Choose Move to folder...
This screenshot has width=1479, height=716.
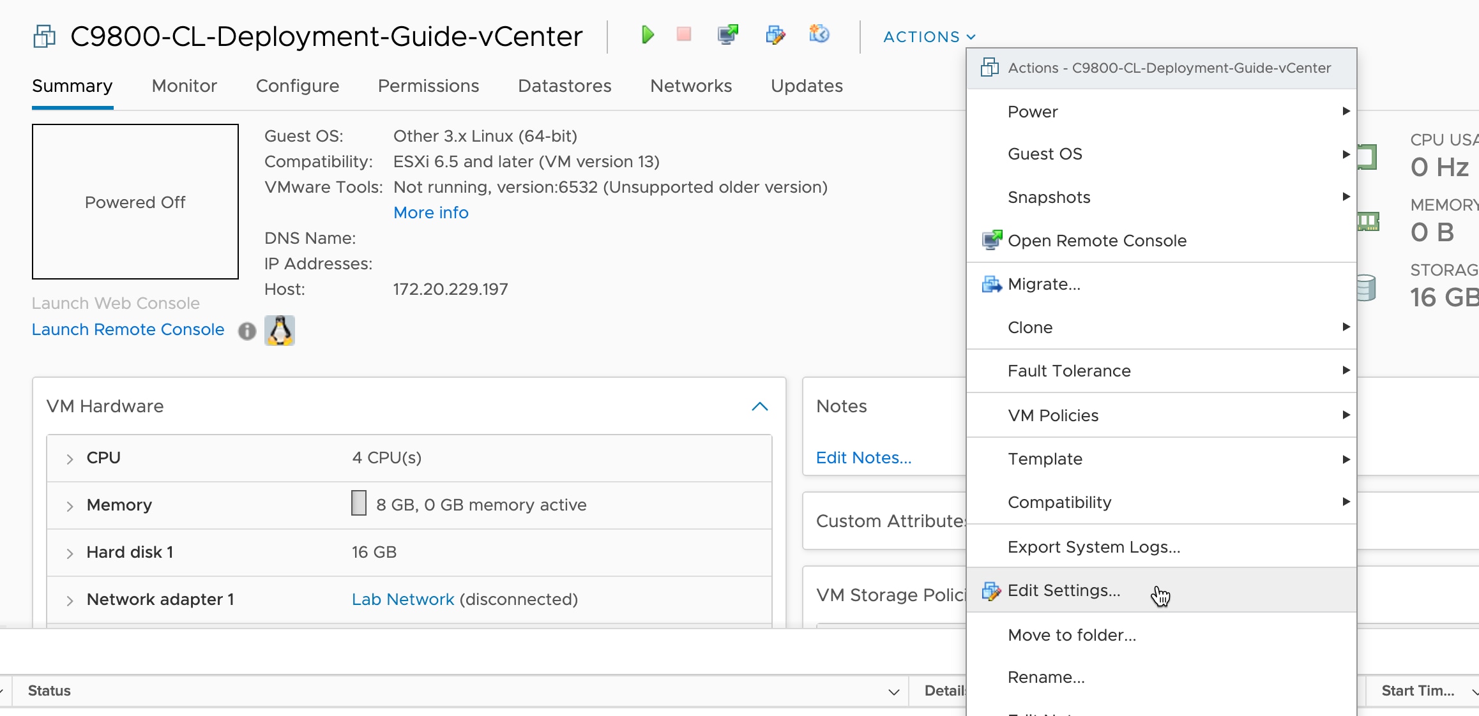(x=1162, y=635)
